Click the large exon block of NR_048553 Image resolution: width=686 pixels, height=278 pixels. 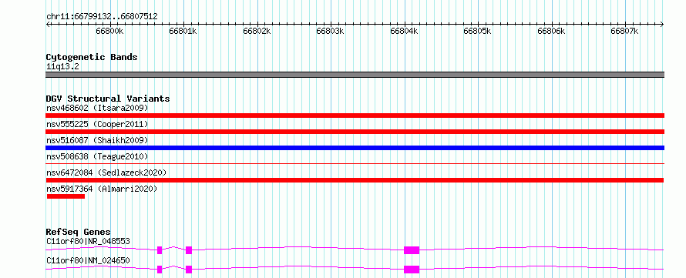412,250
